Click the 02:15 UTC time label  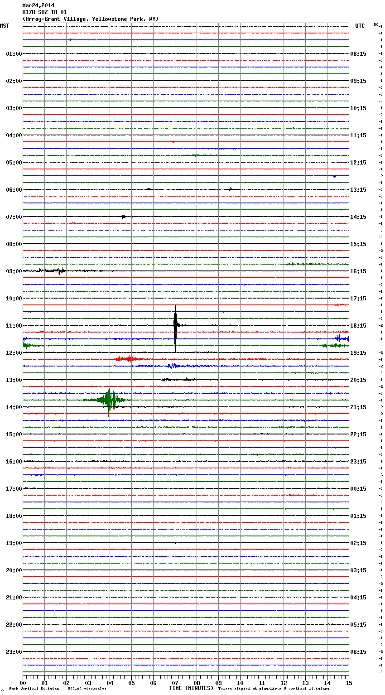(x=358, y=543)
